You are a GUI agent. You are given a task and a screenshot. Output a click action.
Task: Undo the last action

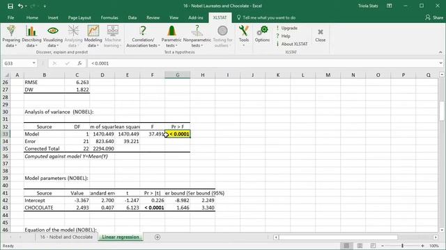20,6
